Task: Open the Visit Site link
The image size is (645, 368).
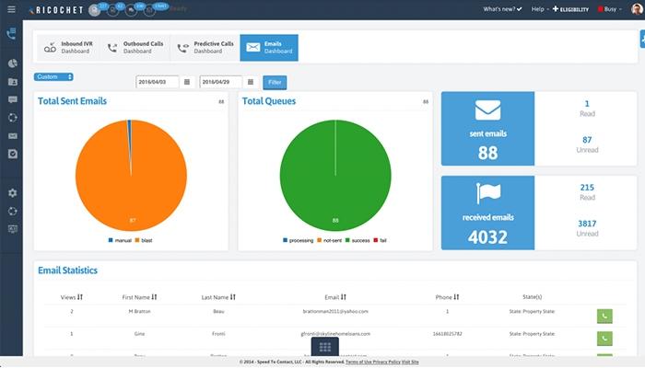Action: (x=410, y=362)
